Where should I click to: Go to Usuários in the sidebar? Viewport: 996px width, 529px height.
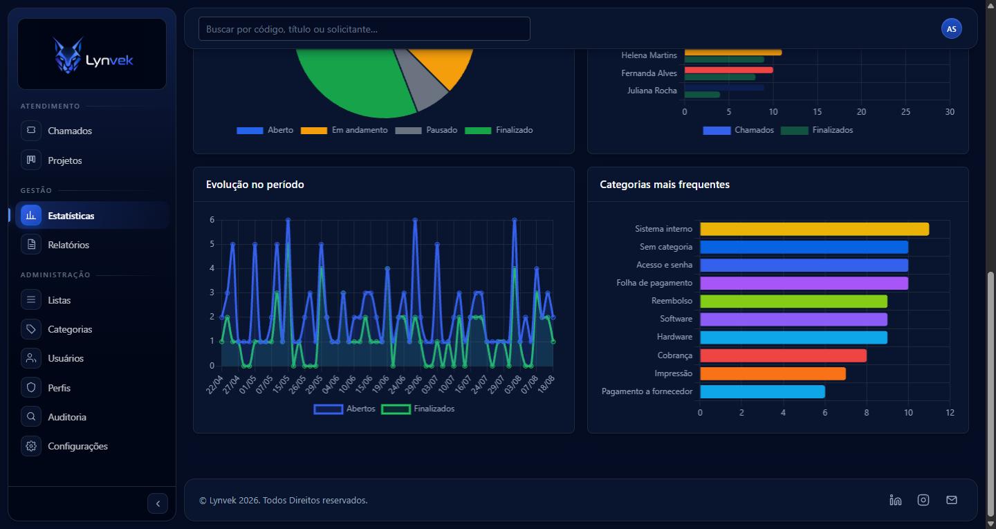92,358
